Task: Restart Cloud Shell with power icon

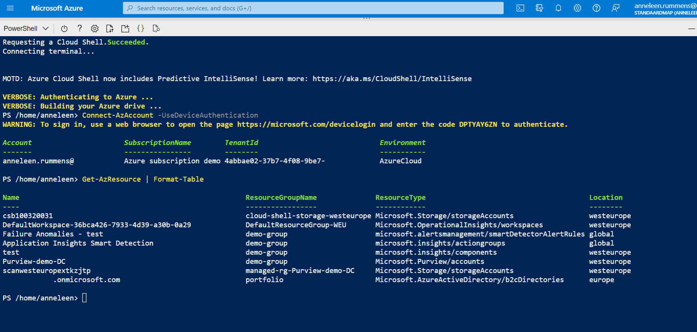Action: [64, 29]
